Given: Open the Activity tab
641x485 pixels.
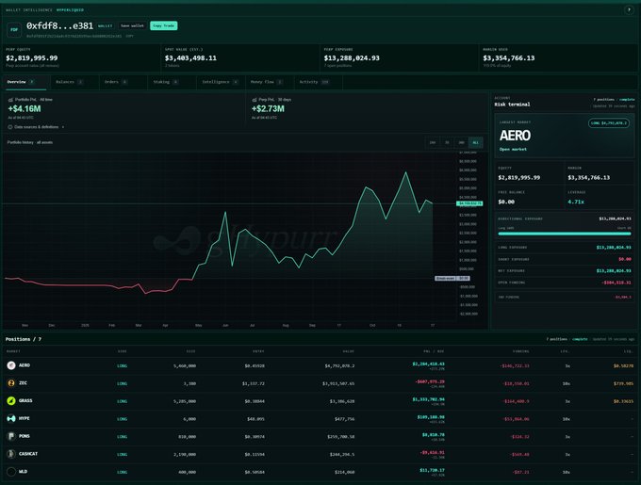Looking at the screenshot, I should tap(318, 82).
